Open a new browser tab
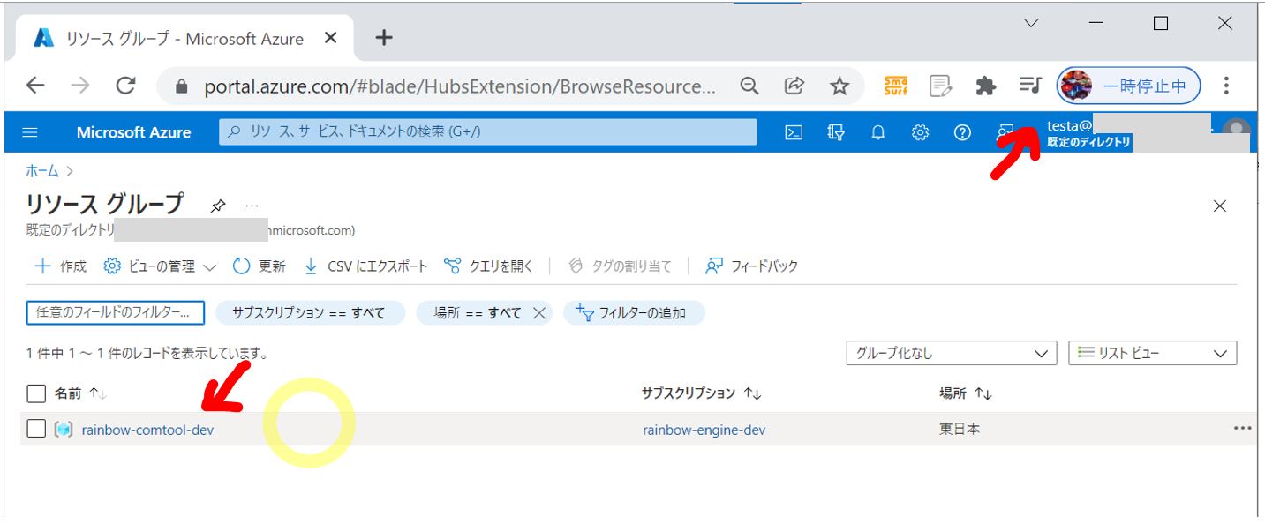1265x524 pixels. click(384, 38)
